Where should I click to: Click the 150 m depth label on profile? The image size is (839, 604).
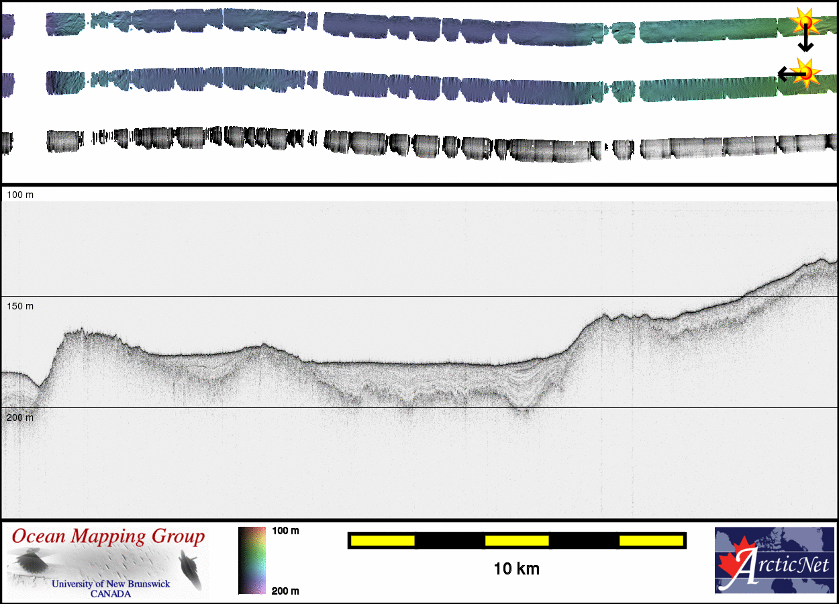20,306
